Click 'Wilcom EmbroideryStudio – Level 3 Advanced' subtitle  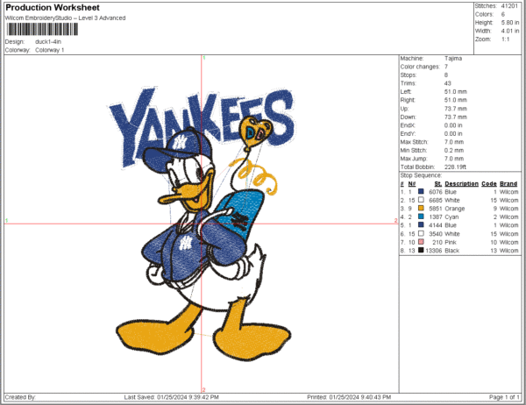[x=65, y=18]
